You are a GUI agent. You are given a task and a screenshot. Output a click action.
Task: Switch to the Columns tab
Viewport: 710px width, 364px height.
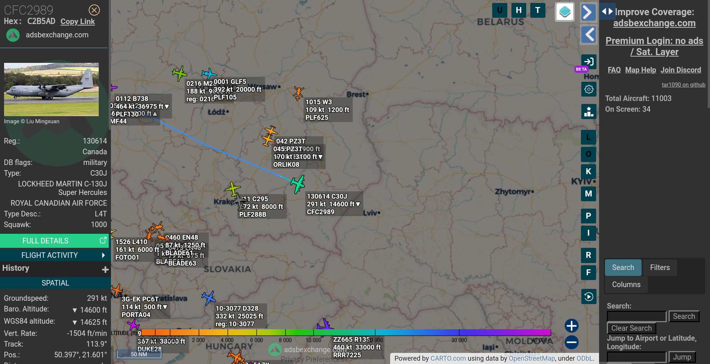(626, 284)
